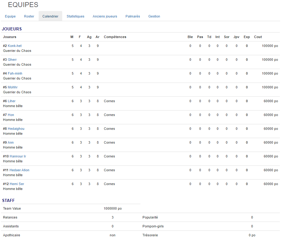Click the Compétences column header
The width and height of the screenshot is (282, 240).
[x=115, y=37]
